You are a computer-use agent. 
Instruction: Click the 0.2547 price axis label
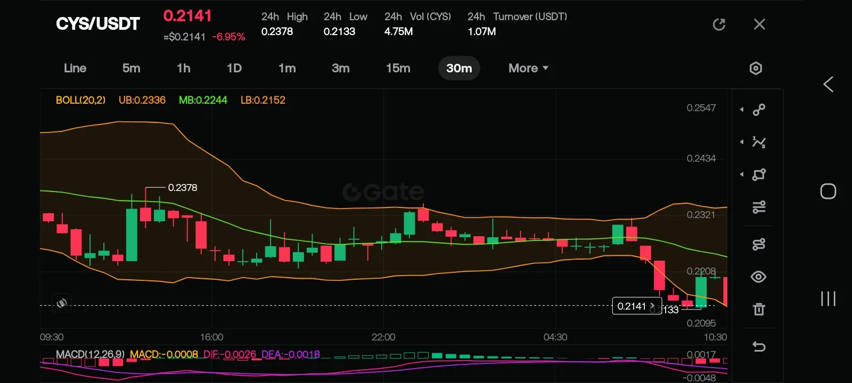701,108
